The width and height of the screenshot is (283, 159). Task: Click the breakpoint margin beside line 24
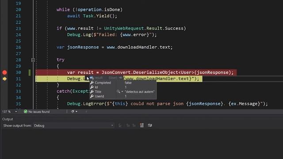4,35
